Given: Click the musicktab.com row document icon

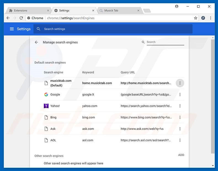Looking at the screenshot, I should 46,83.
